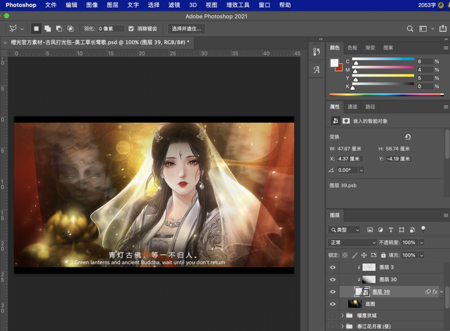Show the 暖意京城 group visibility box

click(x=333, y=316)
